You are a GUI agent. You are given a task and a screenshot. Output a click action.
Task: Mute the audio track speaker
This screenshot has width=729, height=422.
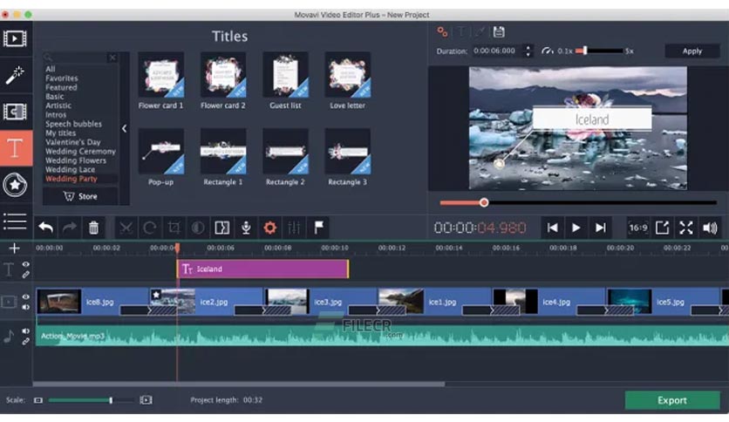pyautogui.click(x=26, y=331)
